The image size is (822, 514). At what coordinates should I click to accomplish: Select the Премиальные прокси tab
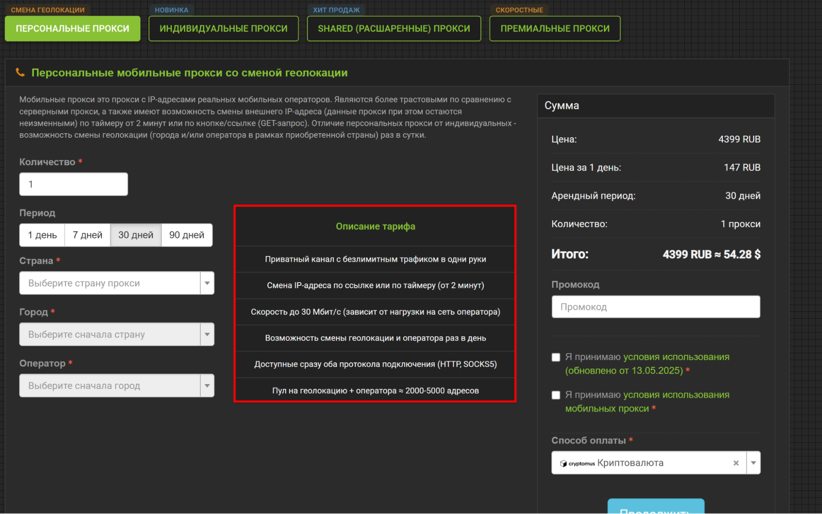click(x=554, y=28)
